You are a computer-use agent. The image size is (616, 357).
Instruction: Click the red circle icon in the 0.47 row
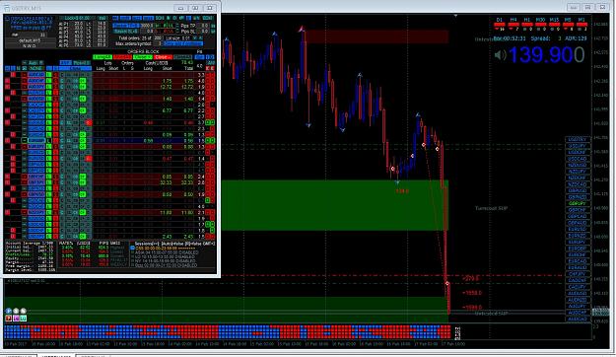pyautogui.click(x=89, y=159)
